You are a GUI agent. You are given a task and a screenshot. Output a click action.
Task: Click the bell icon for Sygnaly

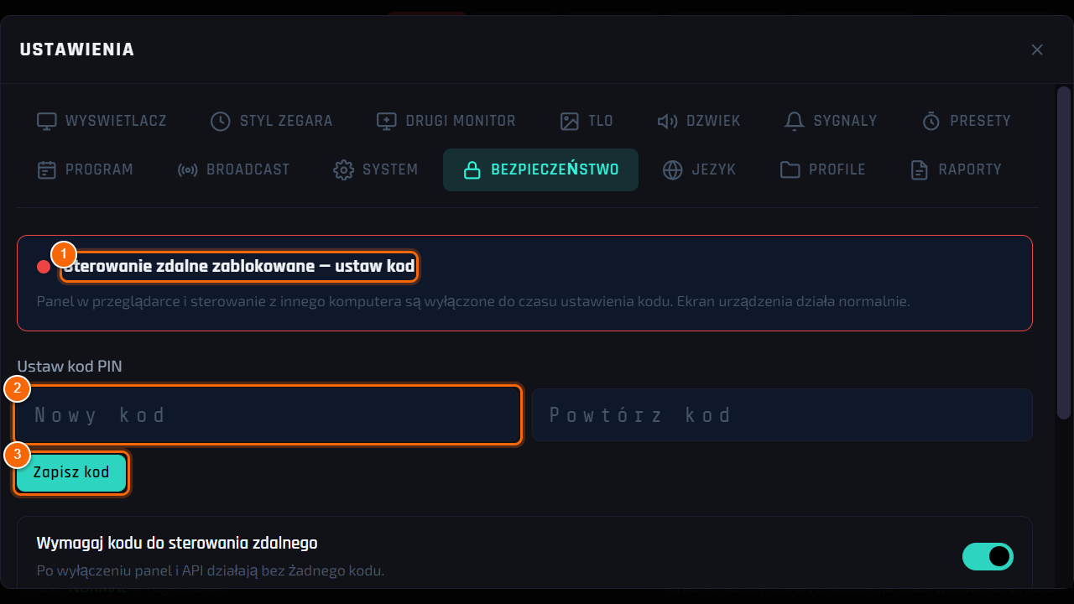[x=794, y=121]
